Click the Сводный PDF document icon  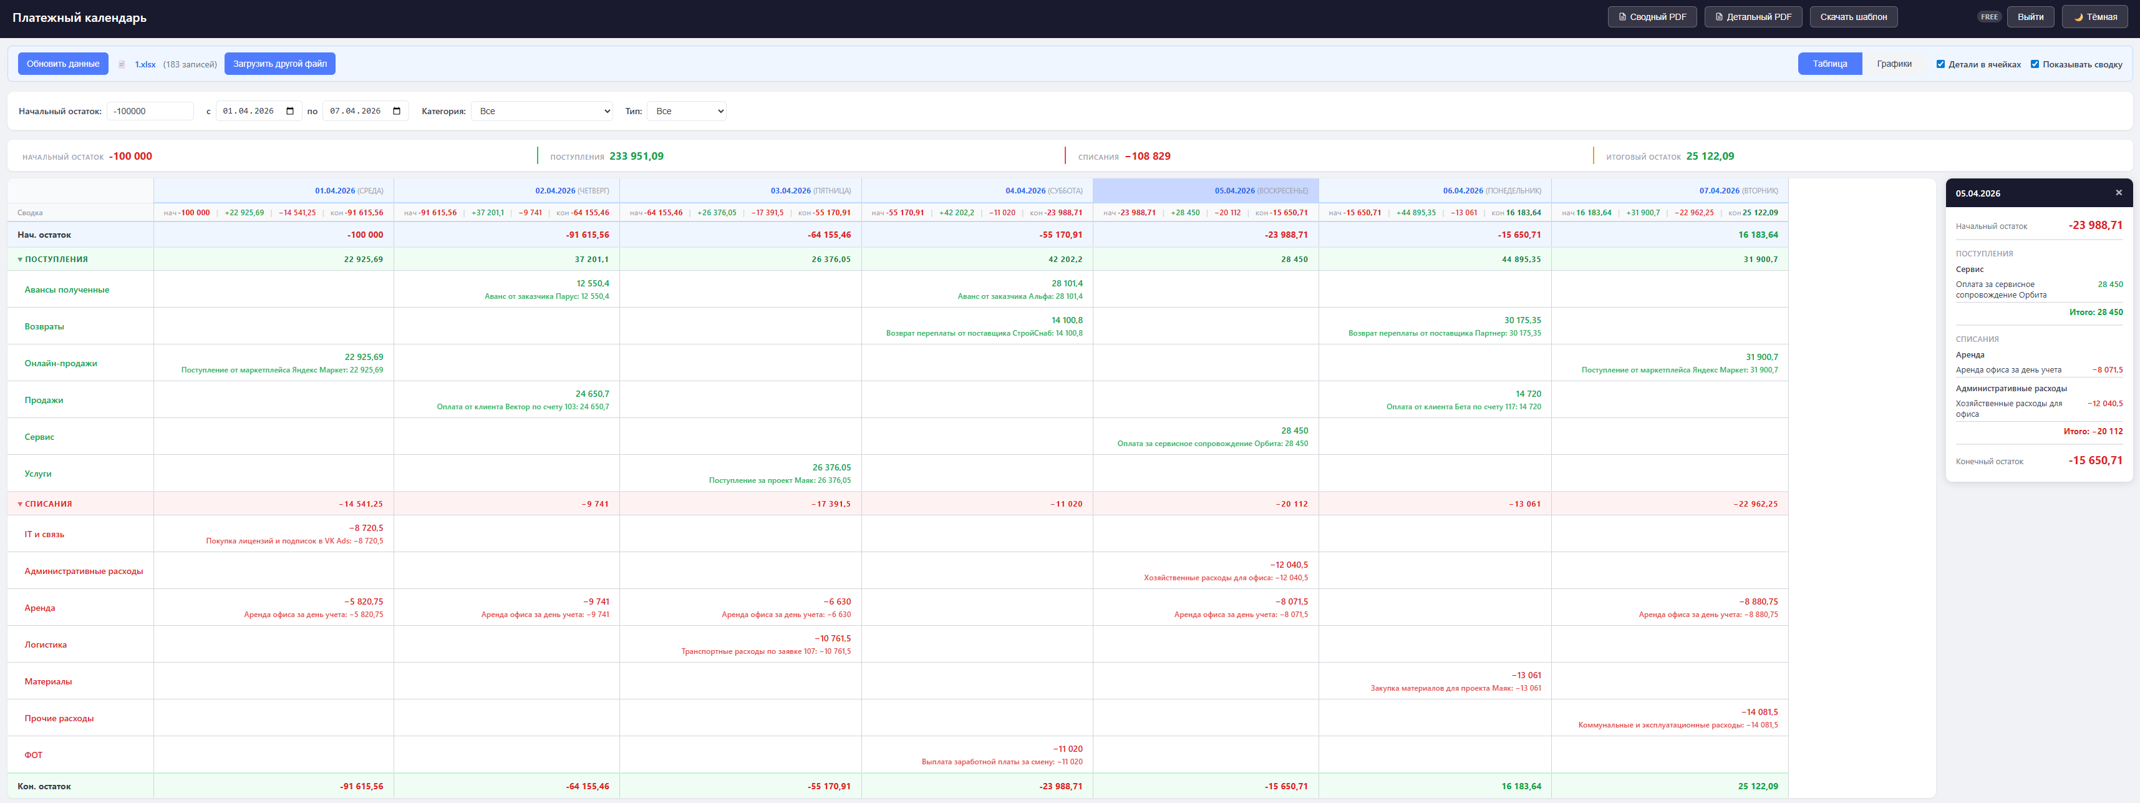click(1622, 17)
